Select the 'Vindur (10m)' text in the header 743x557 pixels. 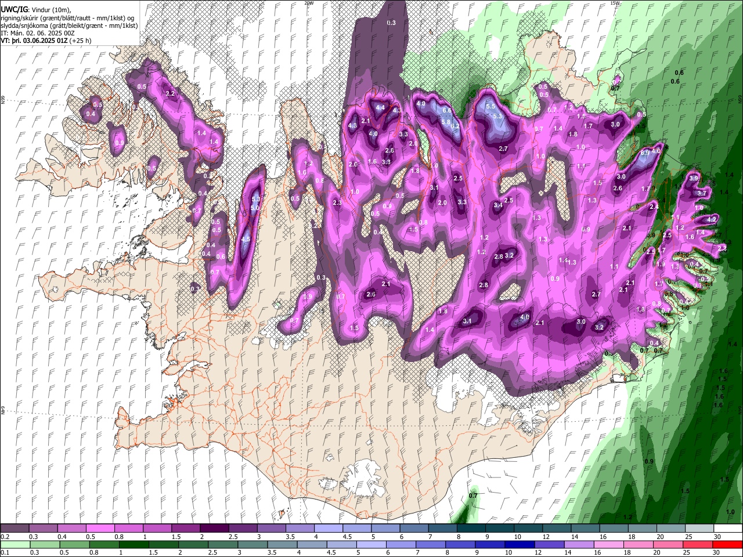pyautogui.click(x=51, y=10)
